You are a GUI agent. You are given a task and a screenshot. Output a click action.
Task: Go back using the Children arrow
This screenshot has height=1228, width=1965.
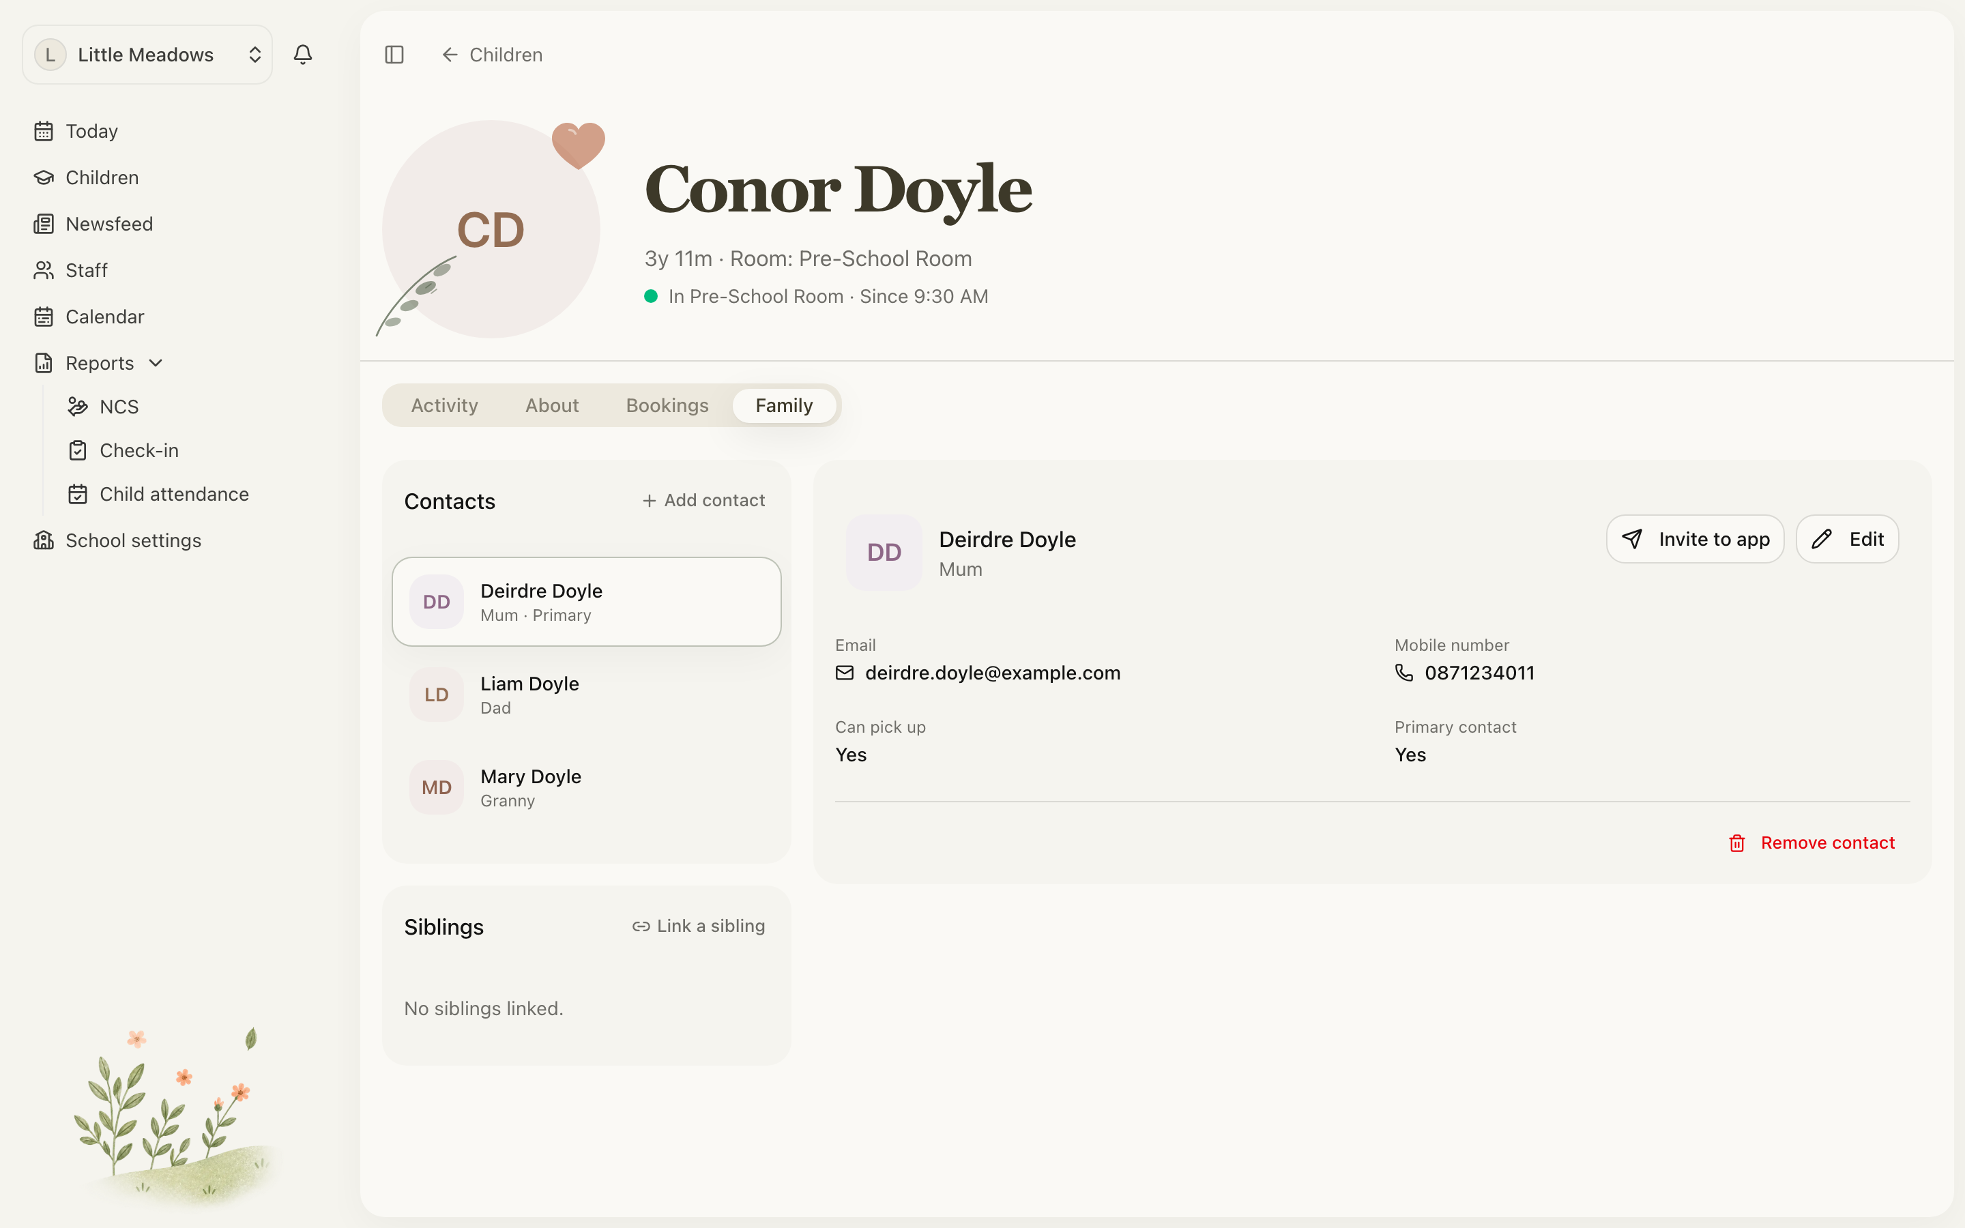click(450, 55)
